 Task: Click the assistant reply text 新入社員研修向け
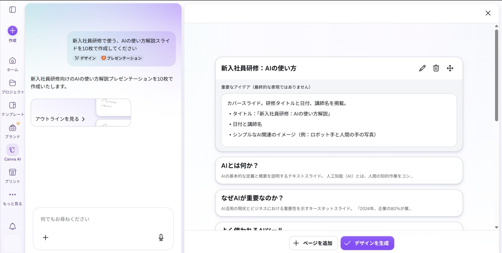click(102, 82)
